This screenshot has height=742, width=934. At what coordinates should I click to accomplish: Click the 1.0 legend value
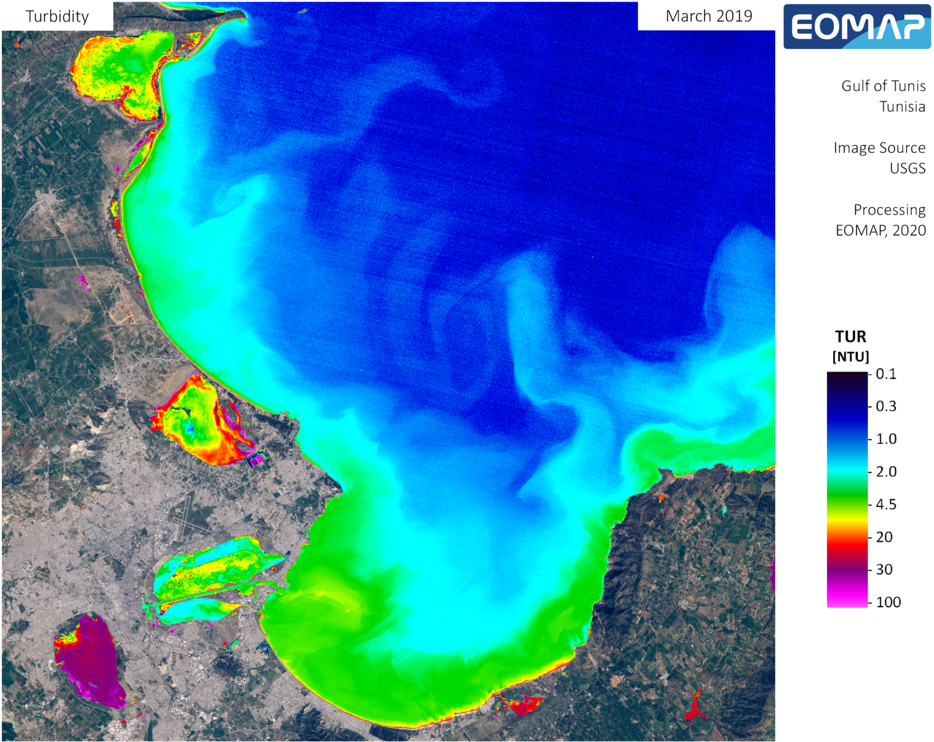pos(886,439)
